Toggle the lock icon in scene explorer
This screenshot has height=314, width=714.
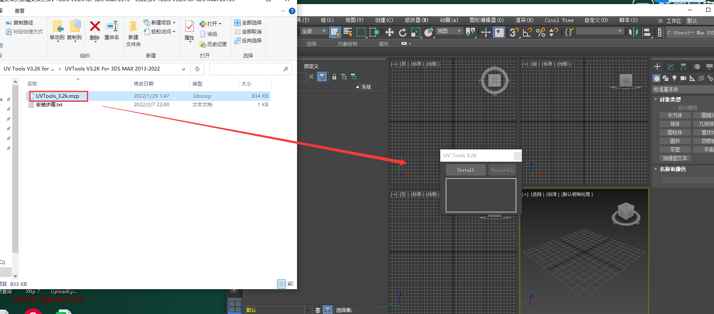coord(334,77)
